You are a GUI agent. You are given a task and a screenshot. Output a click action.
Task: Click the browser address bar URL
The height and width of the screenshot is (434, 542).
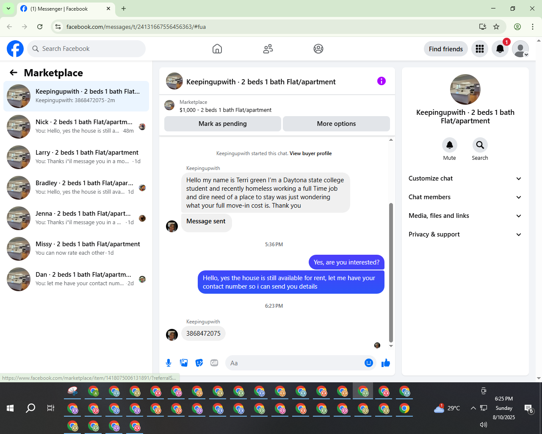tap(136, 27)
